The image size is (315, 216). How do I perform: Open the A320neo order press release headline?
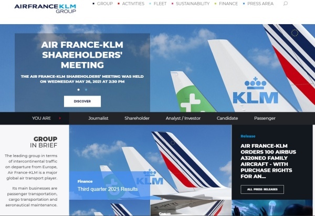click(x=268, y=161)
